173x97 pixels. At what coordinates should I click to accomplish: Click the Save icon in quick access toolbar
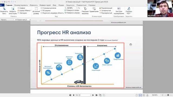click(x=2, y=2)
